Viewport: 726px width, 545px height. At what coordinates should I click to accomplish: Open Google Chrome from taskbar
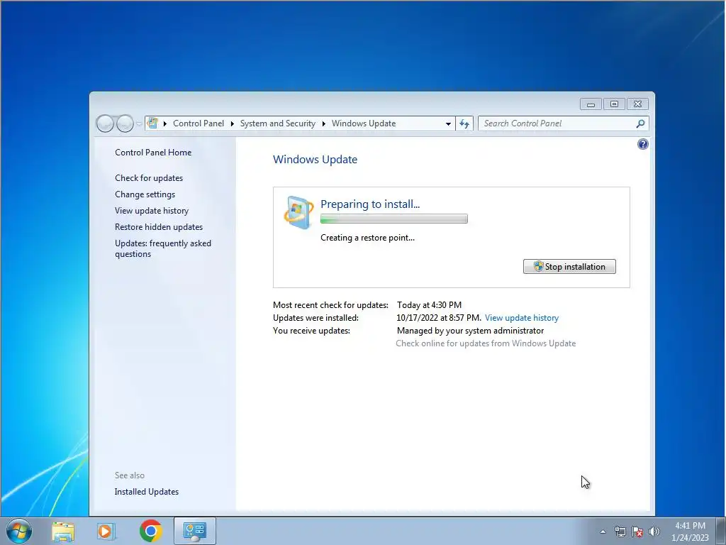click(151, 531)
